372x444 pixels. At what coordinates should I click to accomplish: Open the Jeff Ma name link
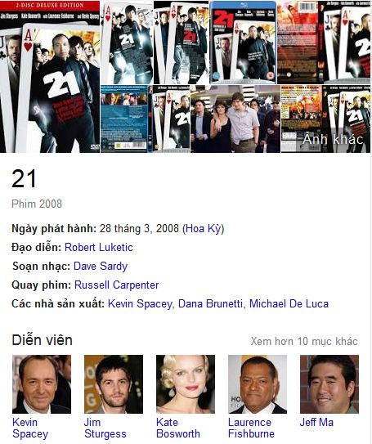coord(316,422)
